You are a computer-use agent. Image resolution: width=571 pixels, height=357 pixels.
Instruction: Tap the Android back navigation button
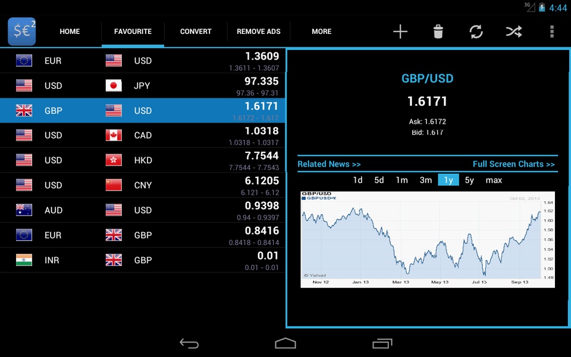(x=189, y=343)
